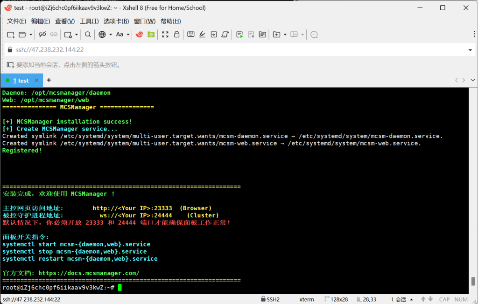Click the reconnect link icon
This screenshot has height=304, width=478.
(x=54, y=35)
